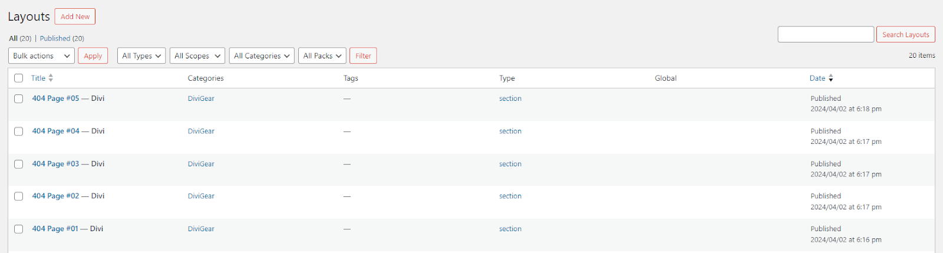Viewport: 943px width, 253px height.
Task: Open the All Packs dropdown
Action: [x=322, y=55]
